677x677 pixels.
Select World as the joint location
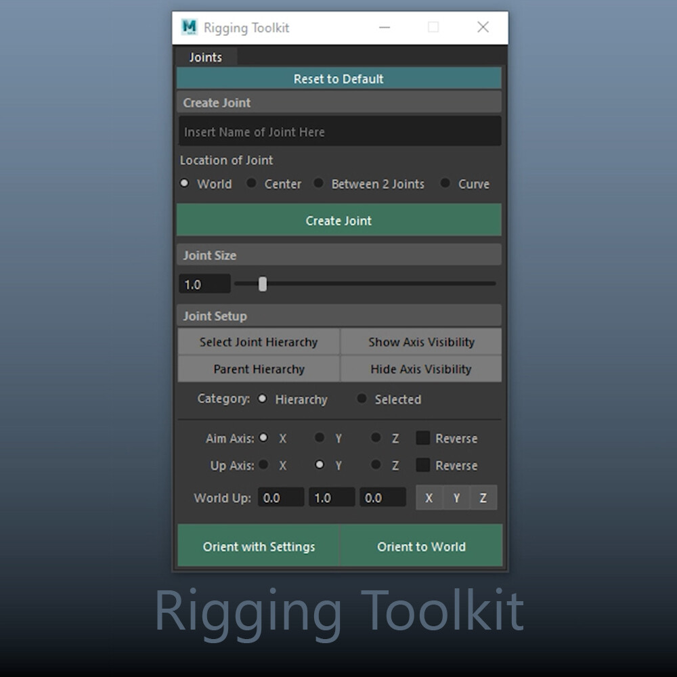coord(184,183)
